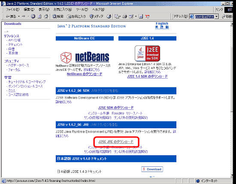
Task: Open the ドキュメント sidebar link
Action: 15,45
